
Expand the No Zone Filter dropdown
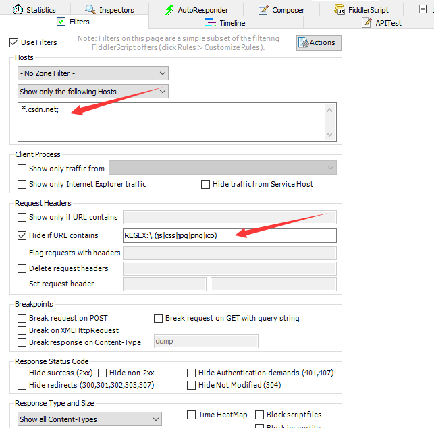pos(93,73)
